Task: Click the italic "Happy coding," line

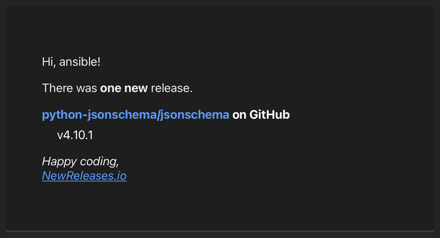Action: coord(80,162)
